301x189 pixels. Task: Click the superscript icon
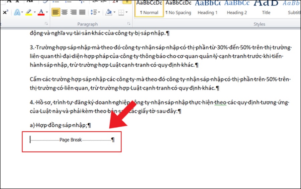click(5, 12)
